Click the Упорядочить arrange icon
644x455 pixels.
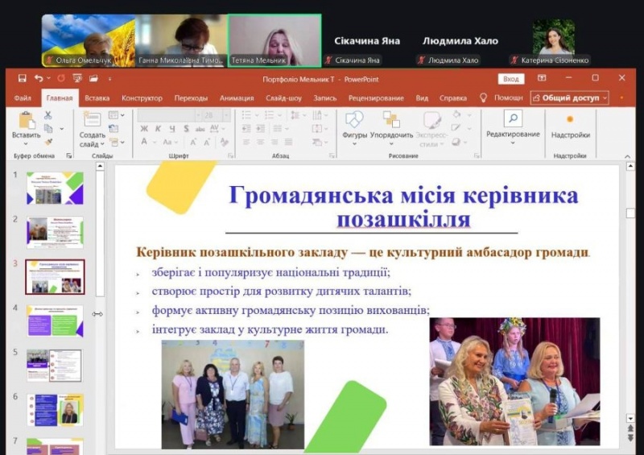click(391, 121)
